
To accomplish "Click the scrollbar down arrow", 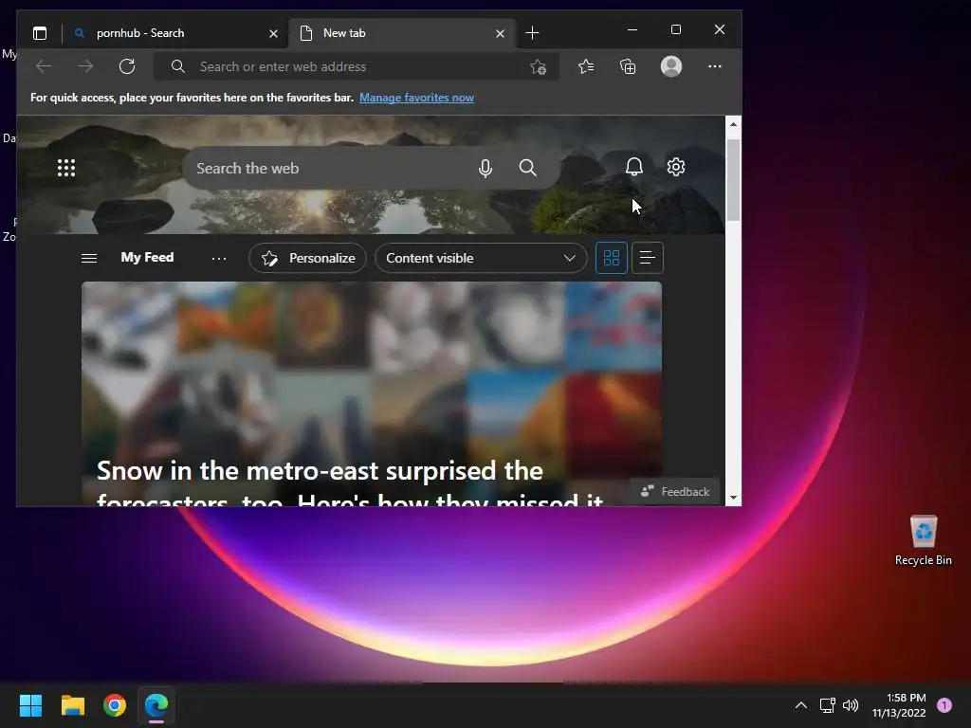I will 733,498.
